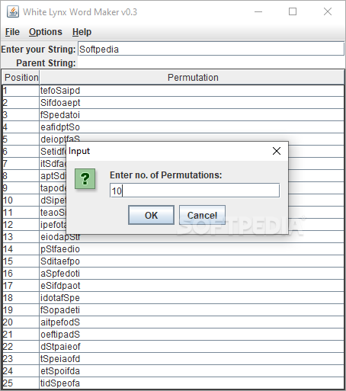Click the Enter your String text field

click(211, 49)
